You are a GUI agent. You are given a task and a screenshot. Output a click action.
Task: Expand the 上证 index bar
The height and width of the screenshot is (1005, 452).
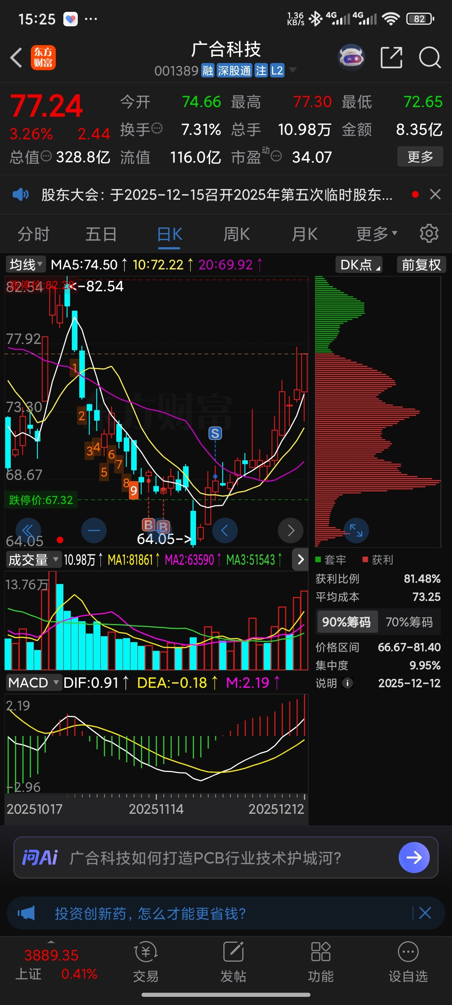point(51,942)
